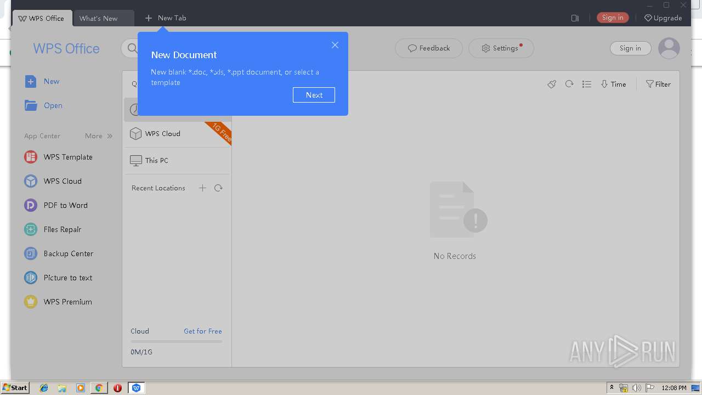Add a recent location with plus icon
The width and height of the screenshot is (702, 395).
tap(202, 188)
